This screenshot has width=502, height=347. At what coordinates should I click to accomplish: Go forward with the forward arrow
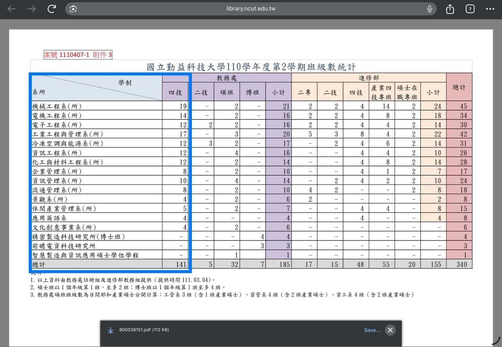point(31,9)
